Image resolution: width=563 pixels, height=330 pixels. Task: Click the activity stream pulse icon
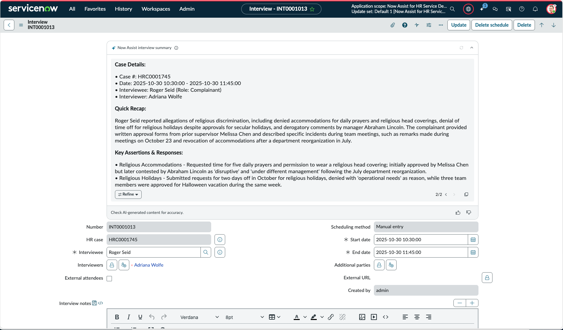[x=417, y=25]
